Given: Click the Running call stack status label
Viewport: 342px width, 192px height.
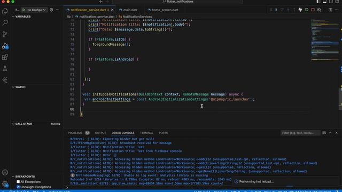Looking at the screenshot, I should 56,124.
